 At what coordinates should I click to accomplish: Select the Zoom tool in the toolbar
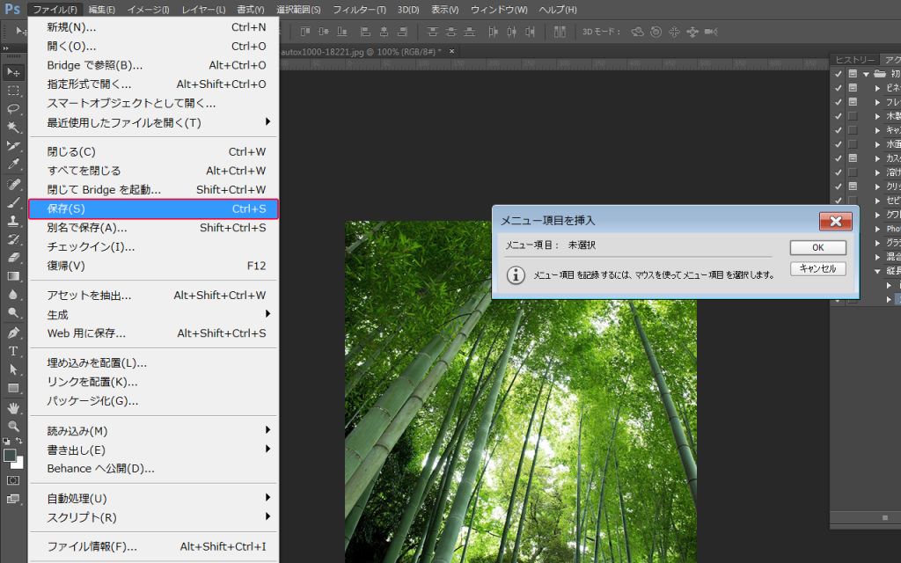point(13,427)
